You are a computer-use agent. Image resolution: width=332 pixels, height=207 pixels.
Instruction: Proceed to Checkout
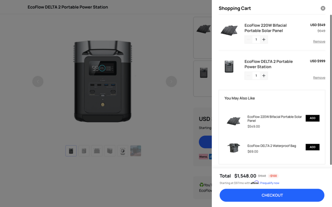(272, 195)
